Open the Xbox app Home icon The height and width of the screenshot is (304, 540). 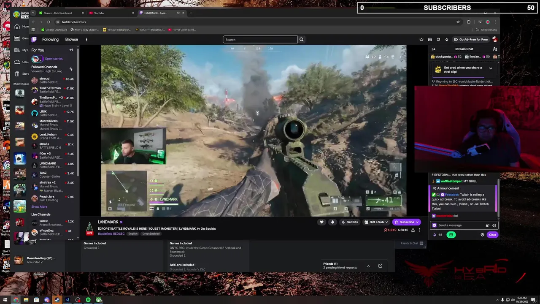coord(17,27)
